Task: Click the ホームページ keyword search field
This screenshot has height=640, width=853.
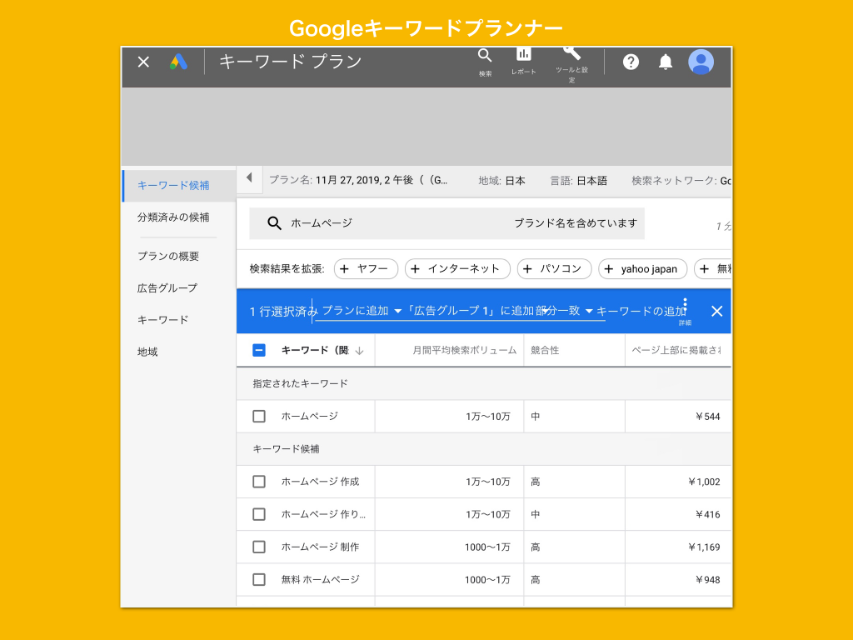Action: (446, 223)
